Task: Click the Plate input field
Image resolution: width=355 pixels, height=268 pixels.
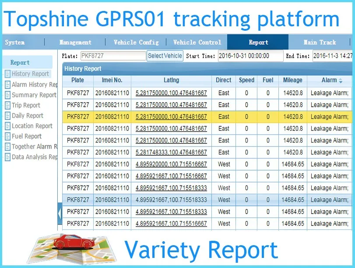Action: (x=112, y=56)
